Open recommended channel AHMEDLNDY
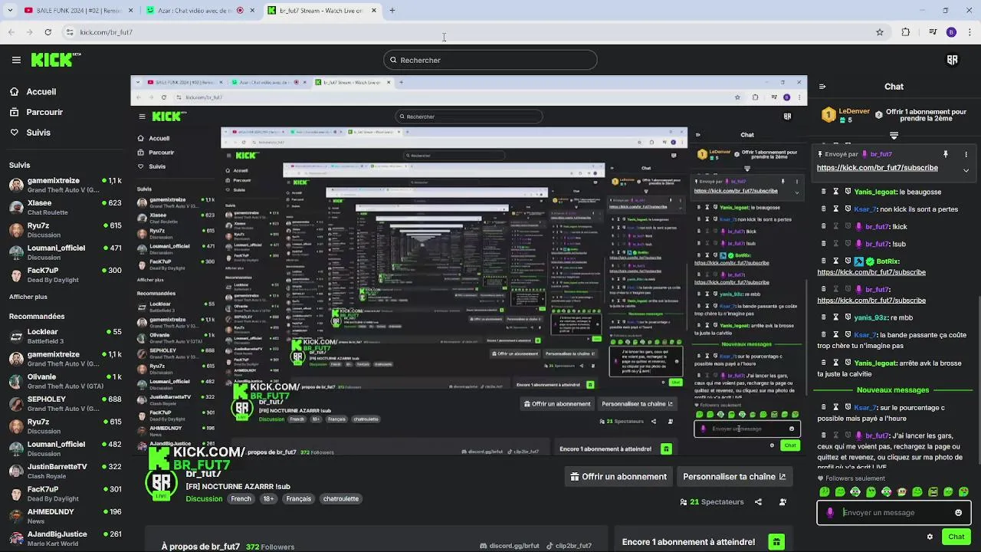Viewport: 981px width, 552px height. [x=65, y=516]
